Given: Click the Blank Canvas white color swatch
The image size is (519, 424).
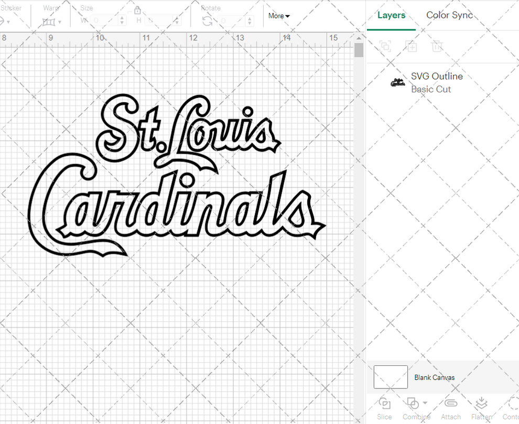Looking at the screenshot, I should point(390,377).
